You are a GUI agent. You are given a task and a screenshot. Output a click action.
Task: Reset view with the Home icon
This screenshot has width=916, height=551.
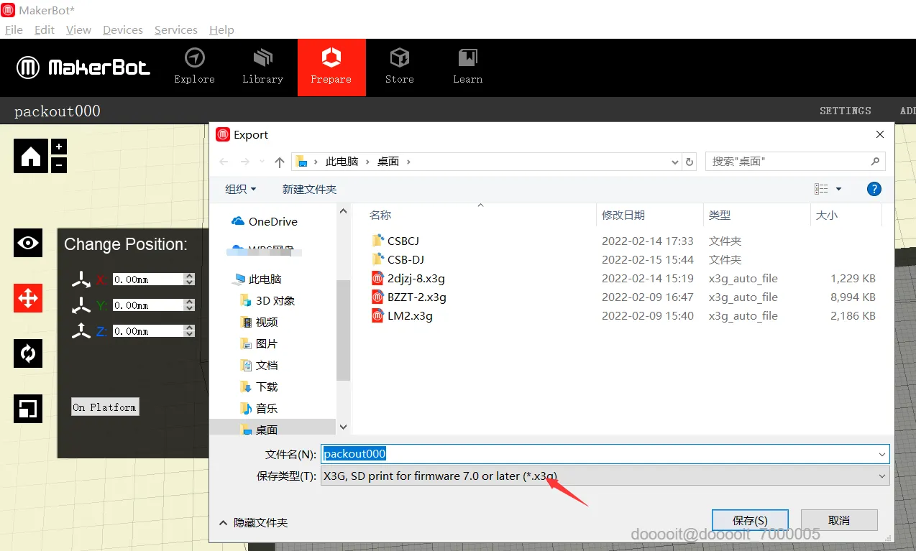point(31,156)
